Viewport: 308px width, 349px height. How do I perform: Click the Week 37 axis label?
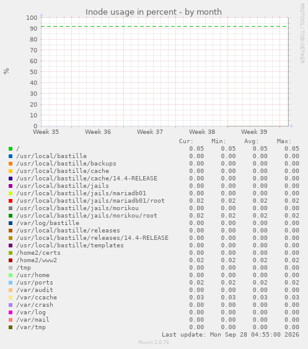pyautogui.click(x=150, y=132)
